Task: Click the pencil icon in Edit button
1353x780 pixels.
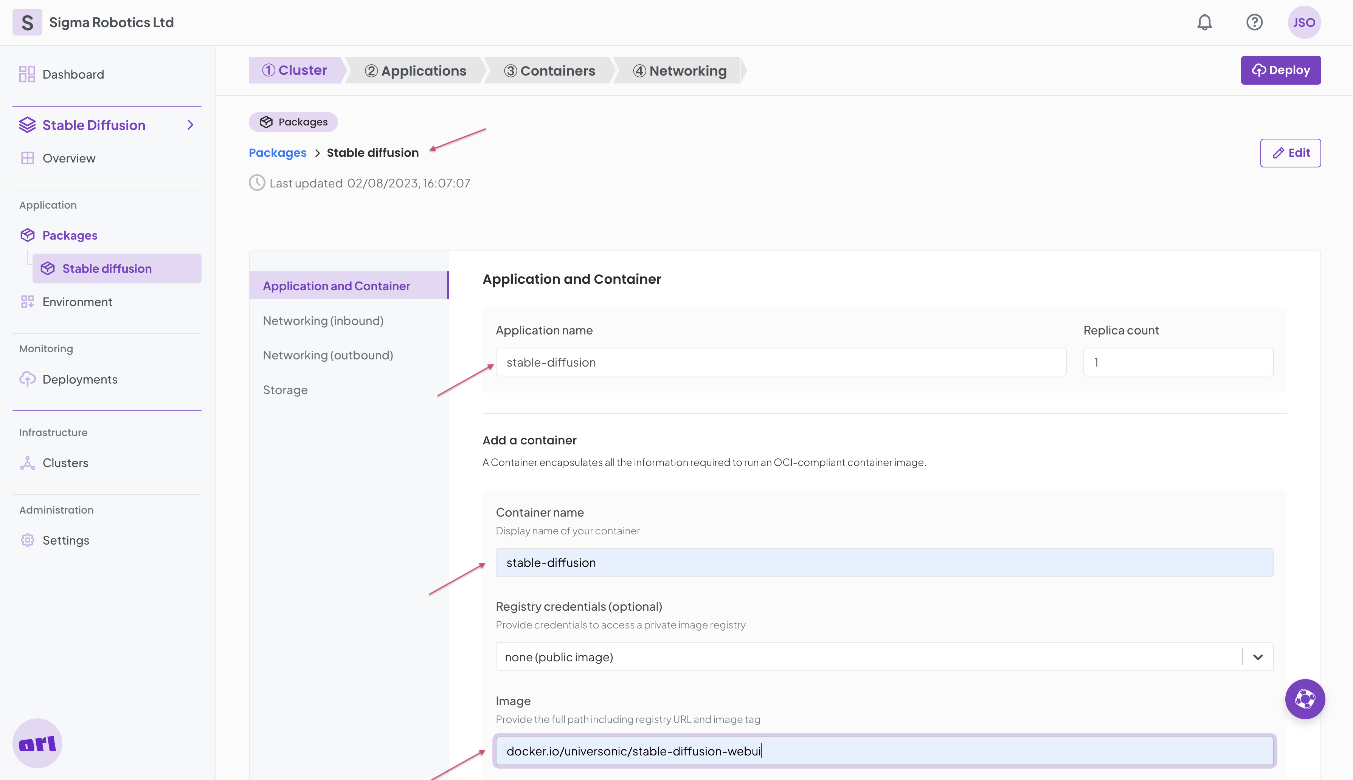Action: [1279, 153]
